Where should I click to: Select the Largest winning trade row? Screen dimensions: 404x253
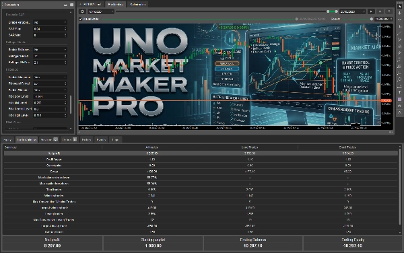coord(201,208)
